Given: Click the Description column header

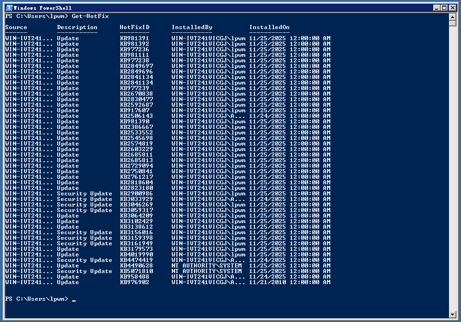Looking at the screenshot, I should pyautogui.click(x=77, y=27).
